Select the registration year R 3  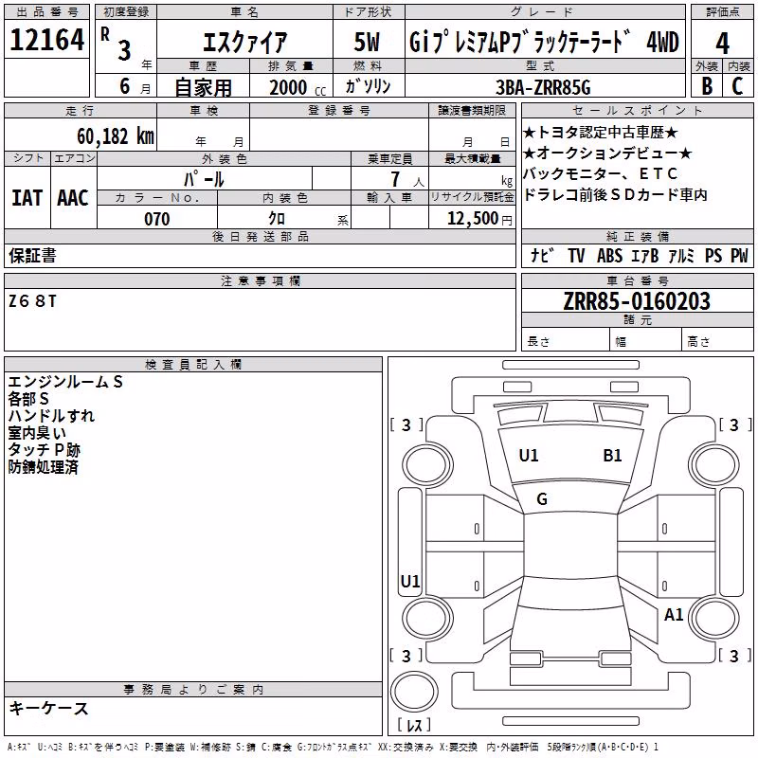pos(117,44)
